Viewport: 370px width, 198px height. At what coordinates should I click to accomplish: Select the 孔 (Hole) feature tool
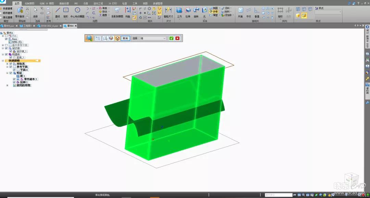coord(204,11)
